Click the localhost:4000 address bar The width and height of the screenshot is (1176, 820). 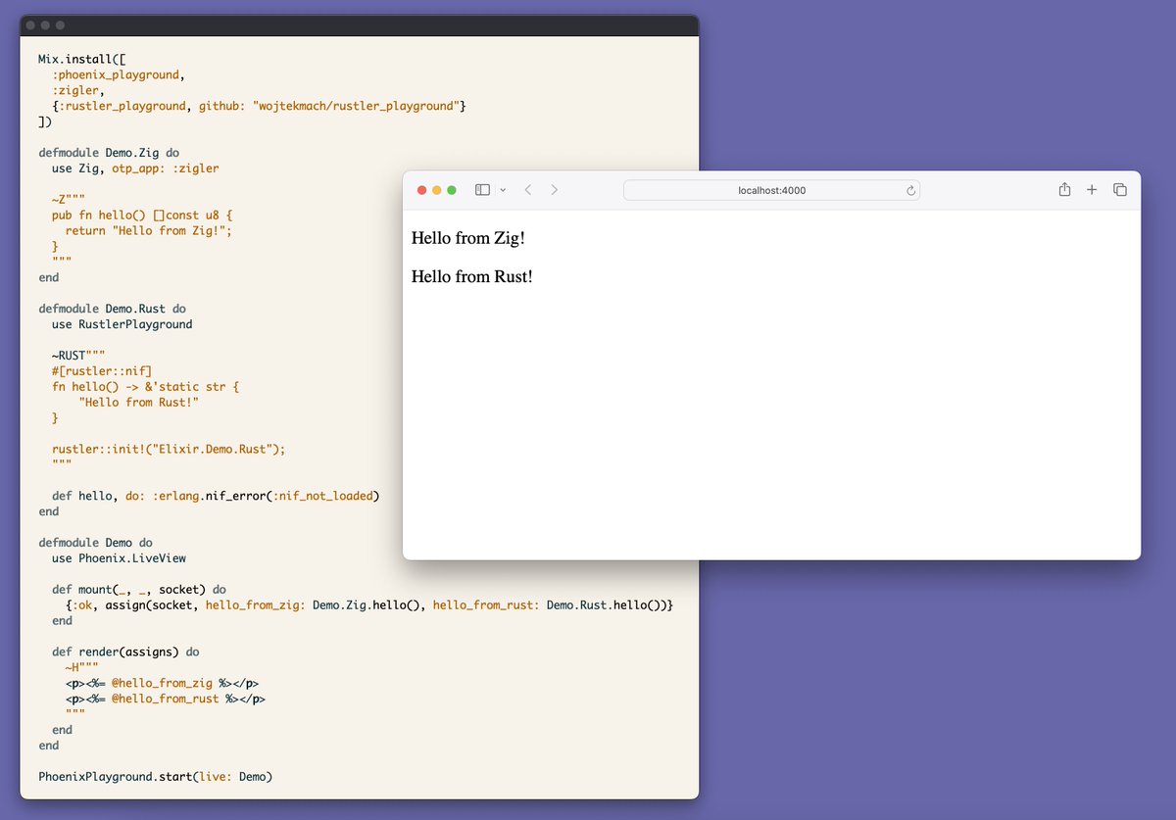click(771, 190)
